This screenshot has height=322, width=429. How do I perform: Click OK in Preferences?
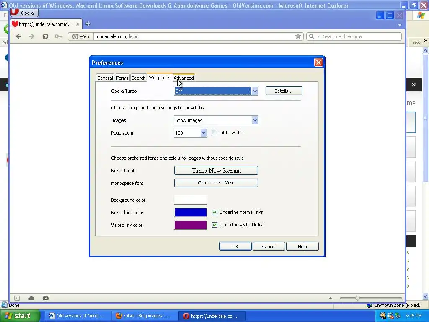tap(235, 247)
